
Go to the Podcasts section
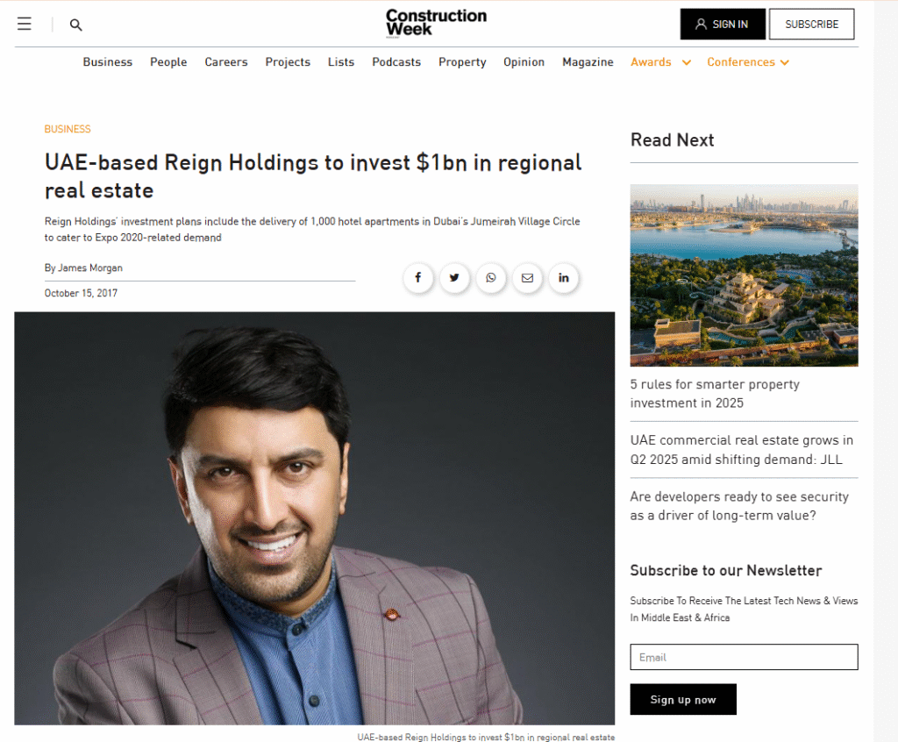[x=396, y=62]
